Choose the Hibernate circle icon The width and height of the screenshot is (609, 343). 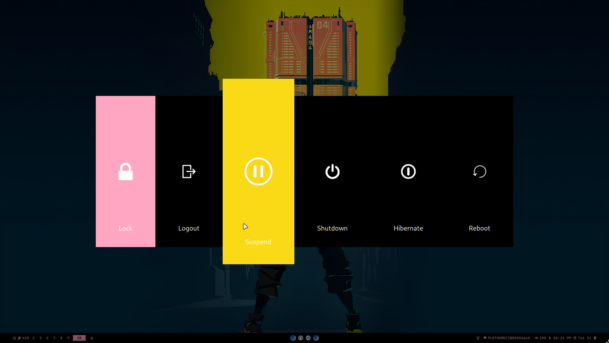408,171
